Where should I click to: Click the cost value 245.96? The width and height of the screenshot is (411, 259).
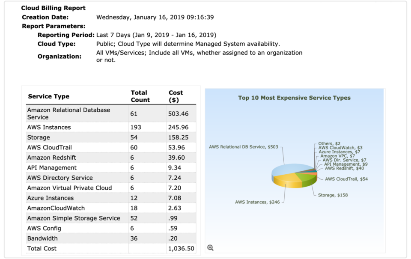(x=178, y=127)
